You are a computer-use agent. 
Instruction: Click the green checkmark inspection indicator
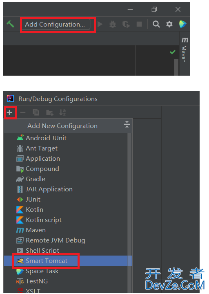tap(173, 52)
